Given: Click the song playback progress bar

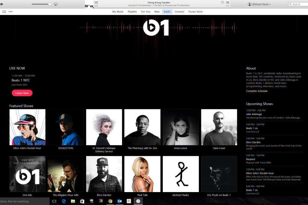Looking at the screenshot, I should (162, 8).
